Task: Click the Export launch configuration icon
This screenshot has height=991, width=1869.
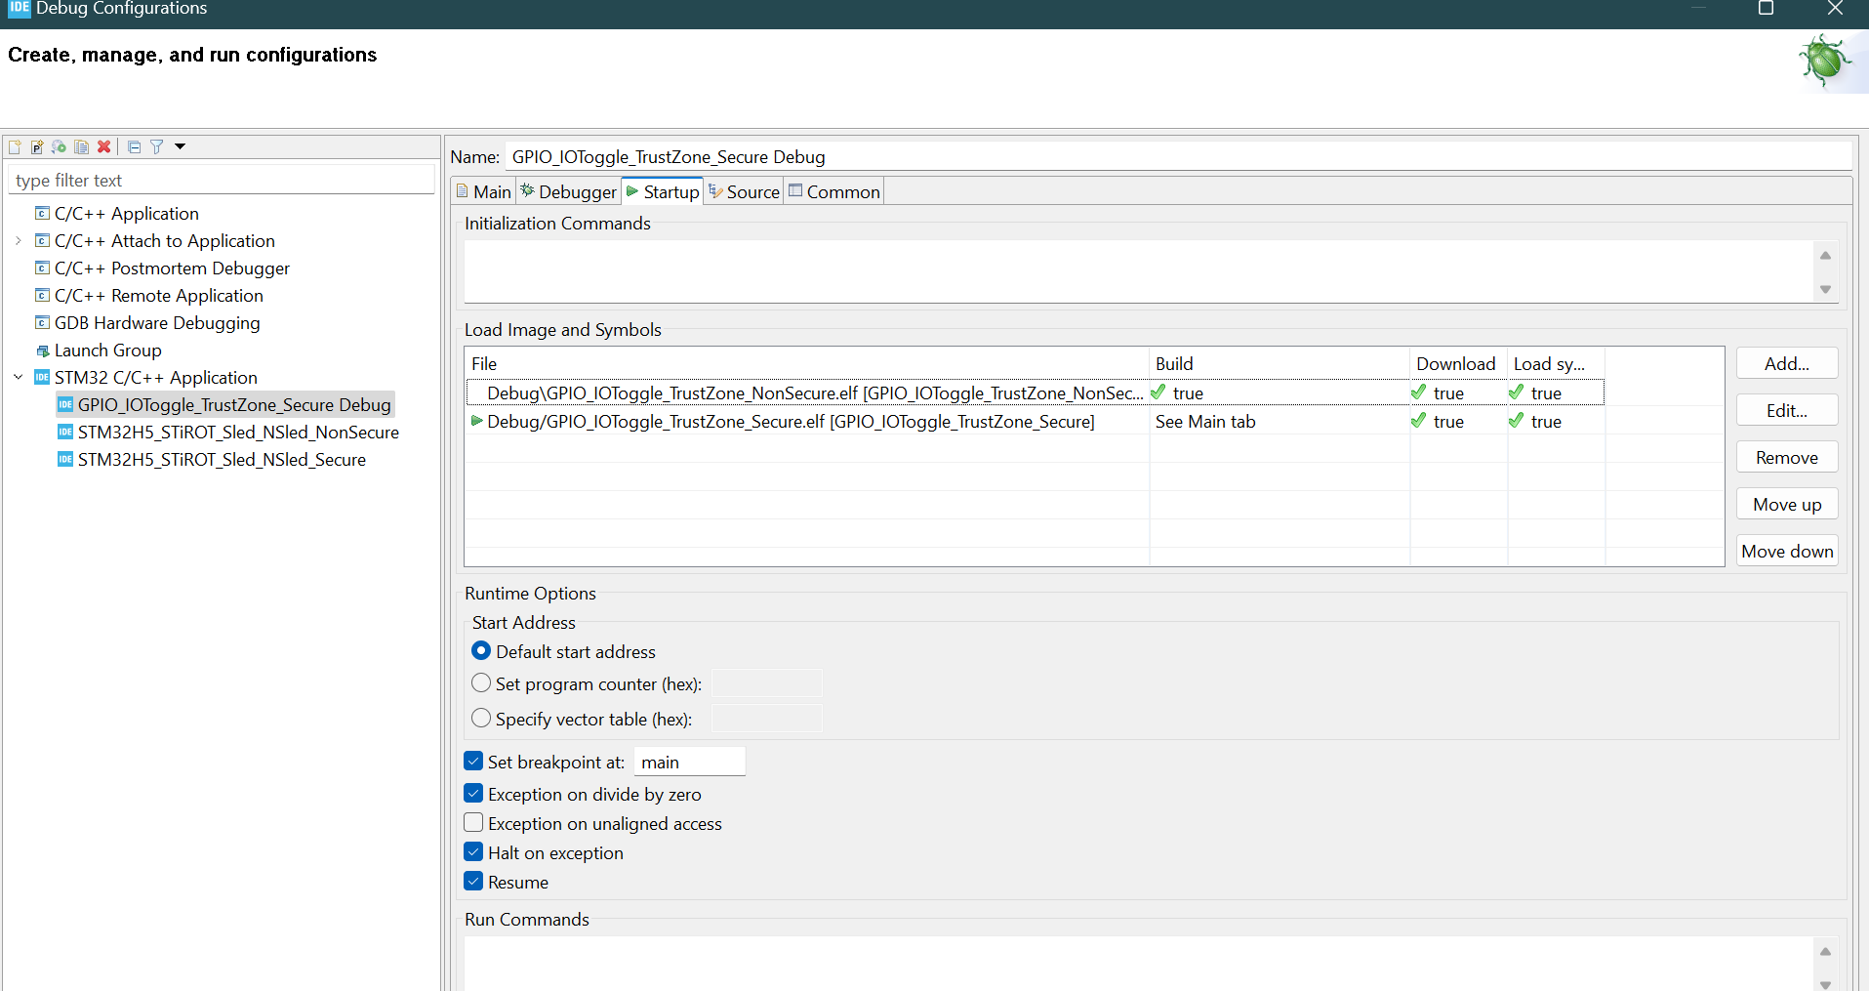Action: point(59,147)
